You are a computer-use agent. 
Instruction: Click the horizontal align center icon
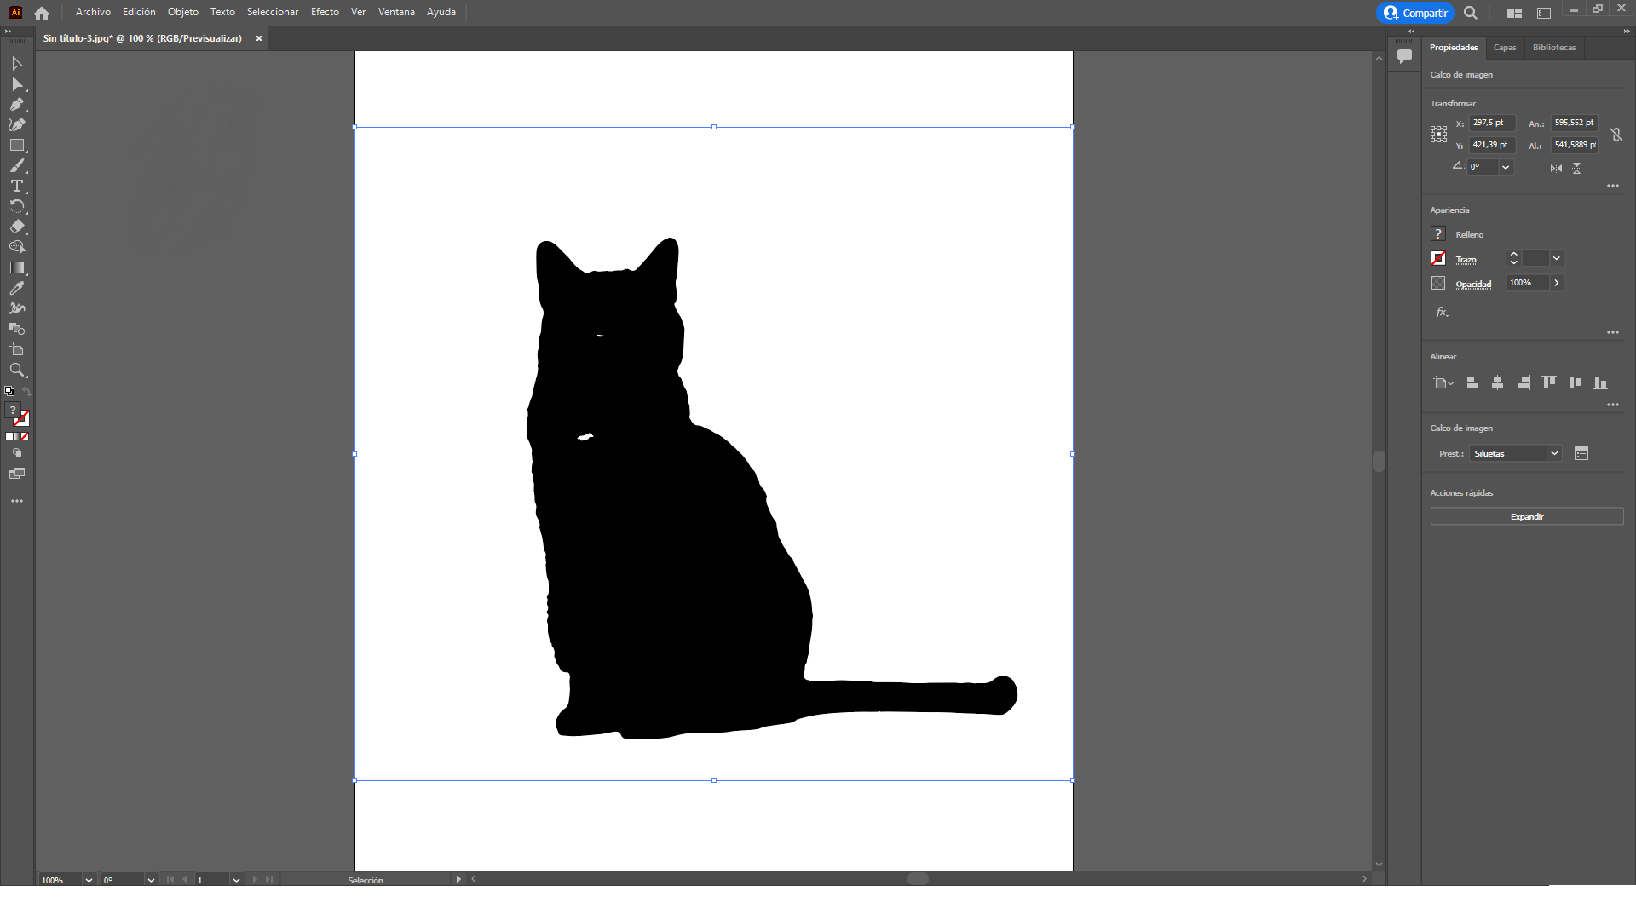pos(1497,383)
